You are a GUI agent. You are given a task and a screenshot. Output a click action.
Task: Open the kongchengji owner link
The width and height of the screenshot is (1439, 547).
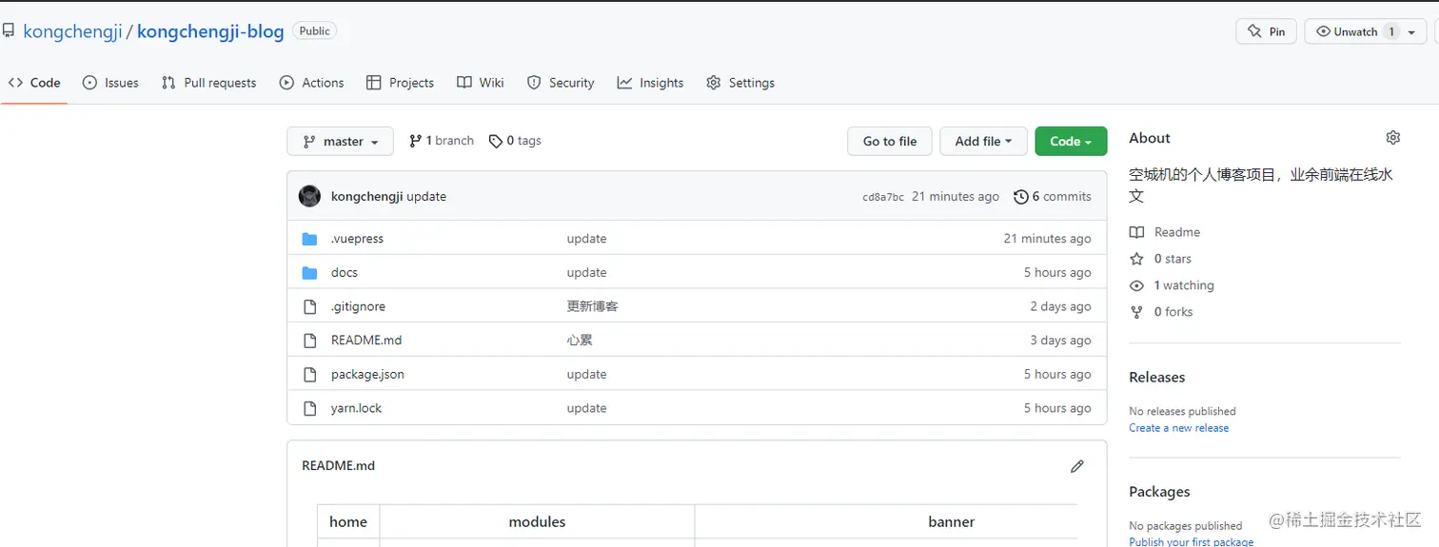[72, 31]
